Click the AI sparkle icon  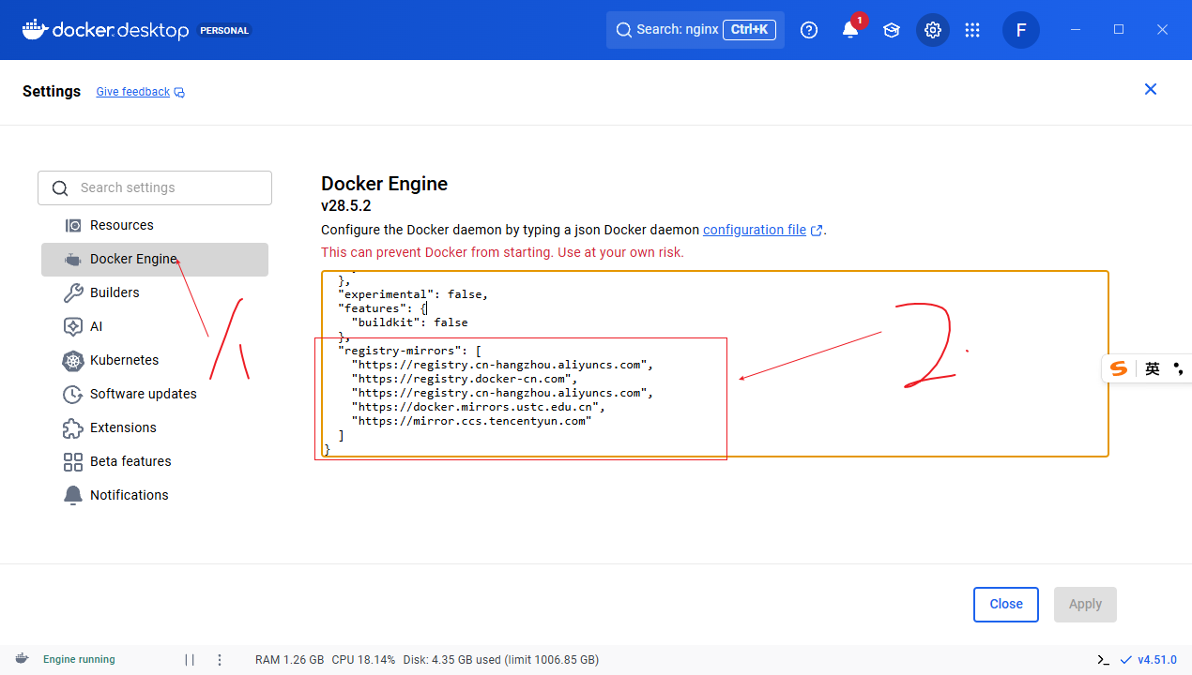[73, 326]
